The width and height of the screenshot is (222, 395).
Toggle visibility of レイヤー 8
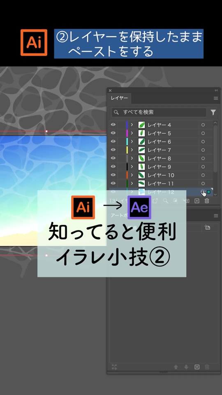click(x=113, y=158)
